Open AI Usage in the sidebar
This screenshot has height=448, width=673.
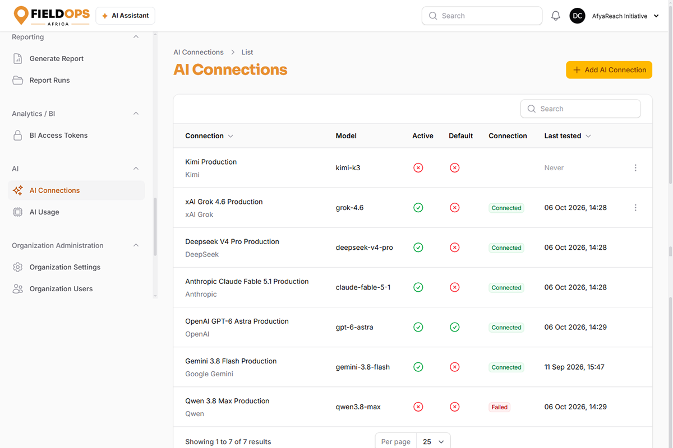pyautogui.click(x=76, y=212)
